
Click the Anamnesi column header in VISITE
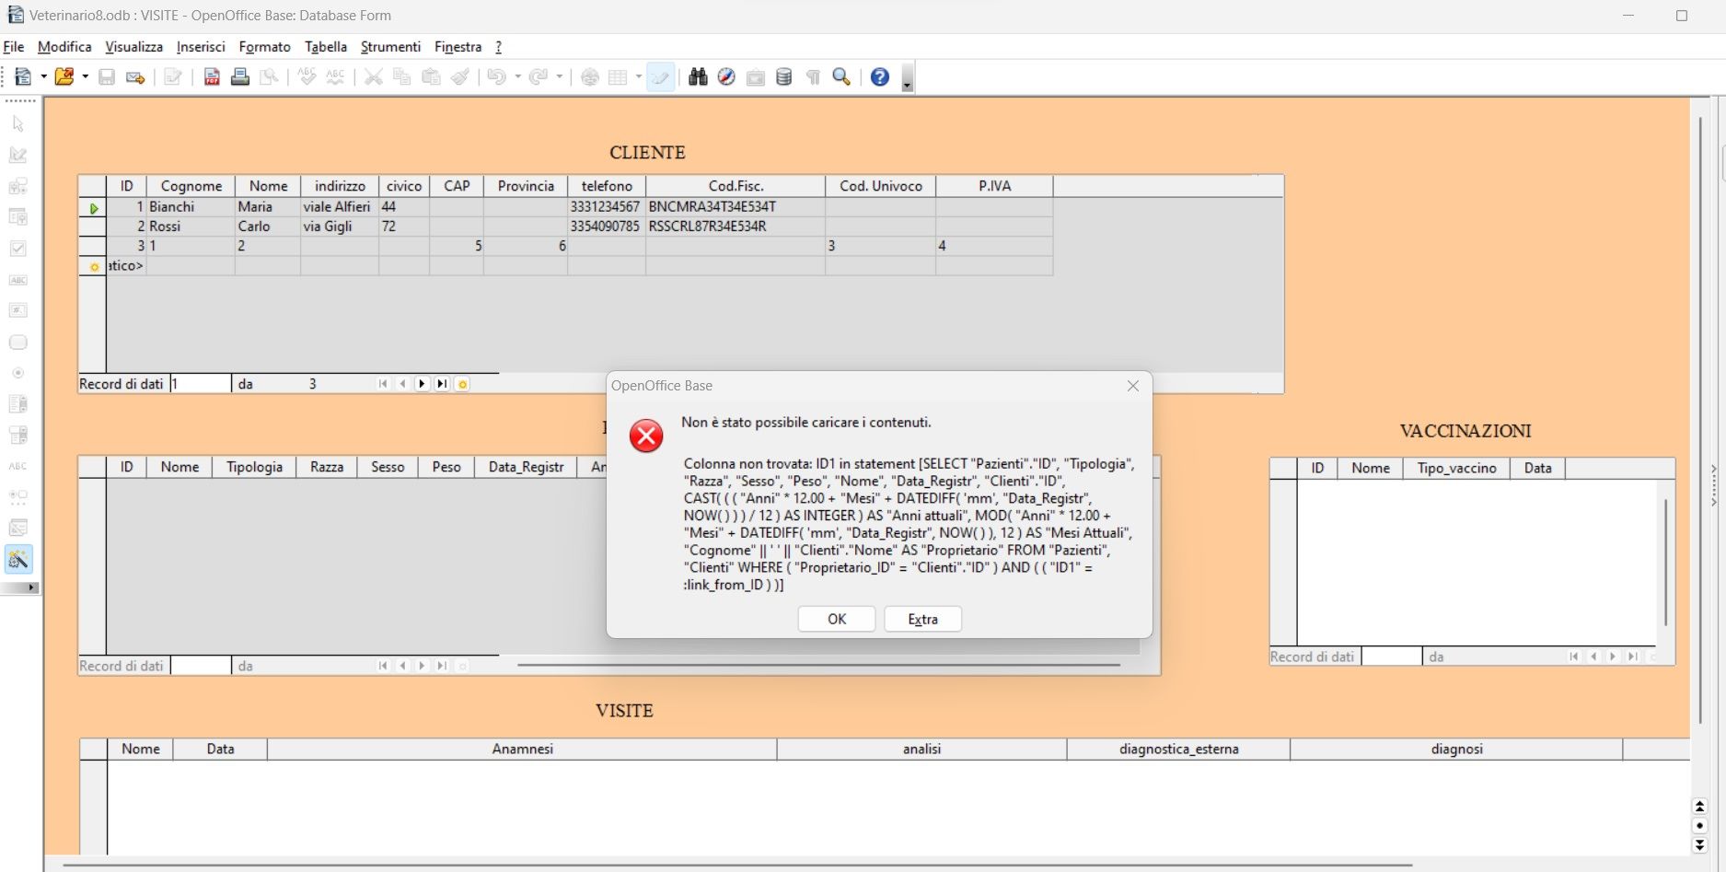tap(522, 750)
